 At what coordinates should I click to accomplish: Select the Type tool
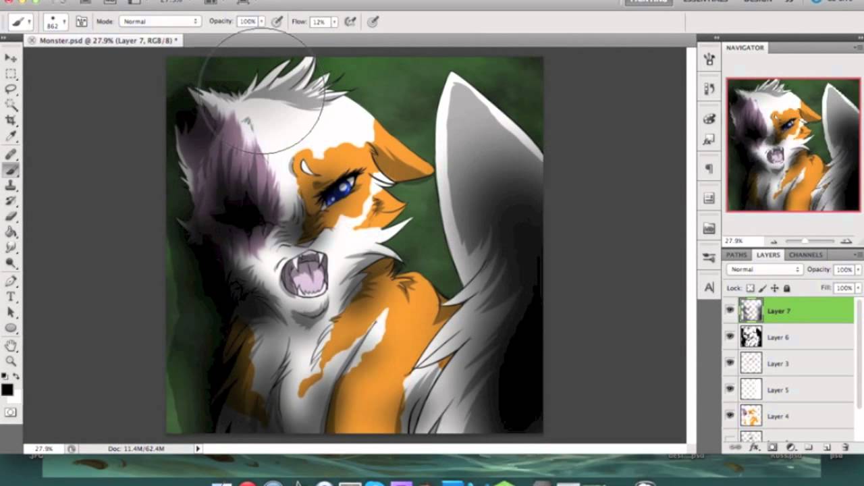[x=11, y=297]
